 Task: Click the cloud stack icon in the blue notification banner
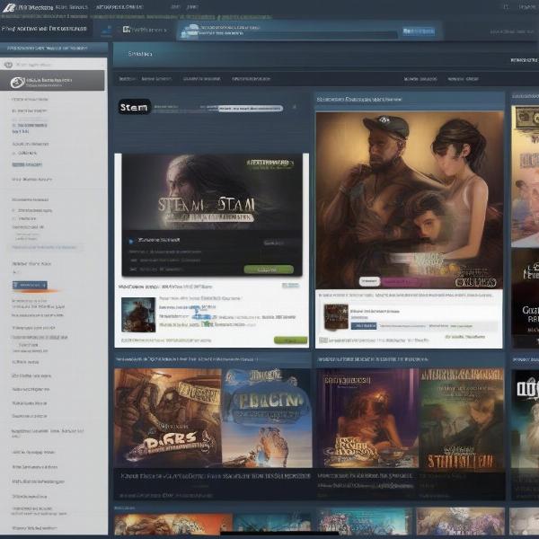(190, 31)
